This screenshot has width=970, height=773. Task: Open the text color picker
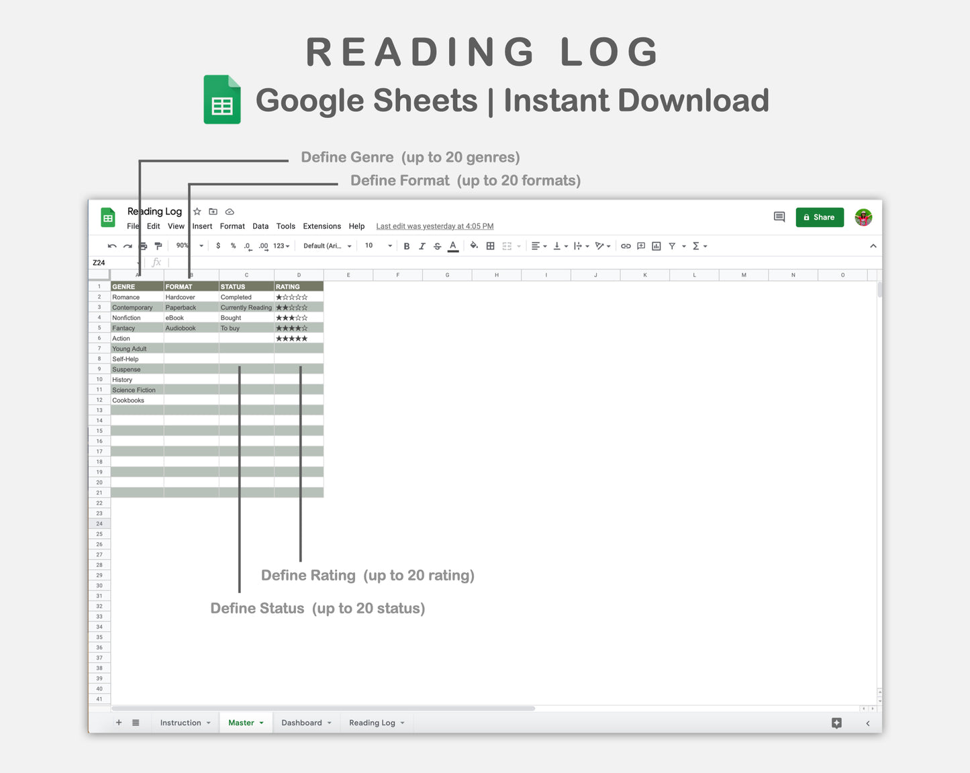453,246
